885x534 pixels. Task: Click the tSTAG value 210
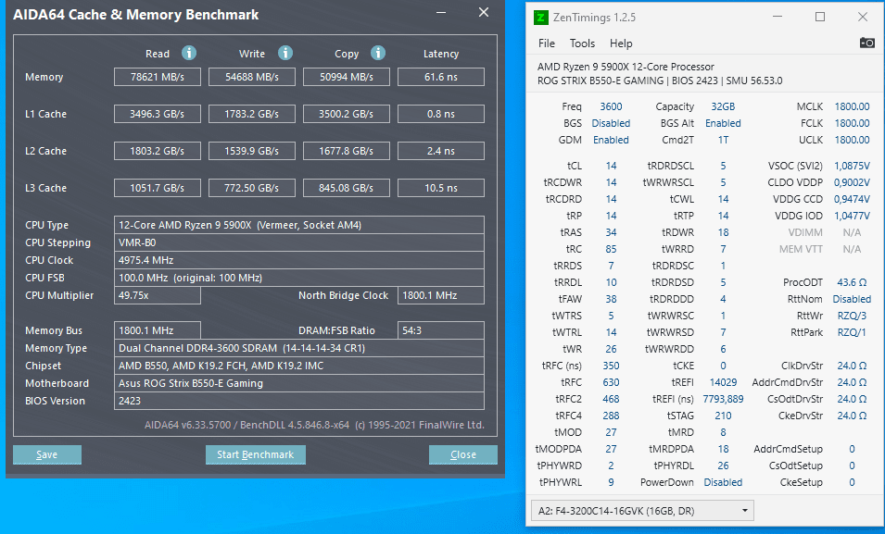[x=723, y=416]
